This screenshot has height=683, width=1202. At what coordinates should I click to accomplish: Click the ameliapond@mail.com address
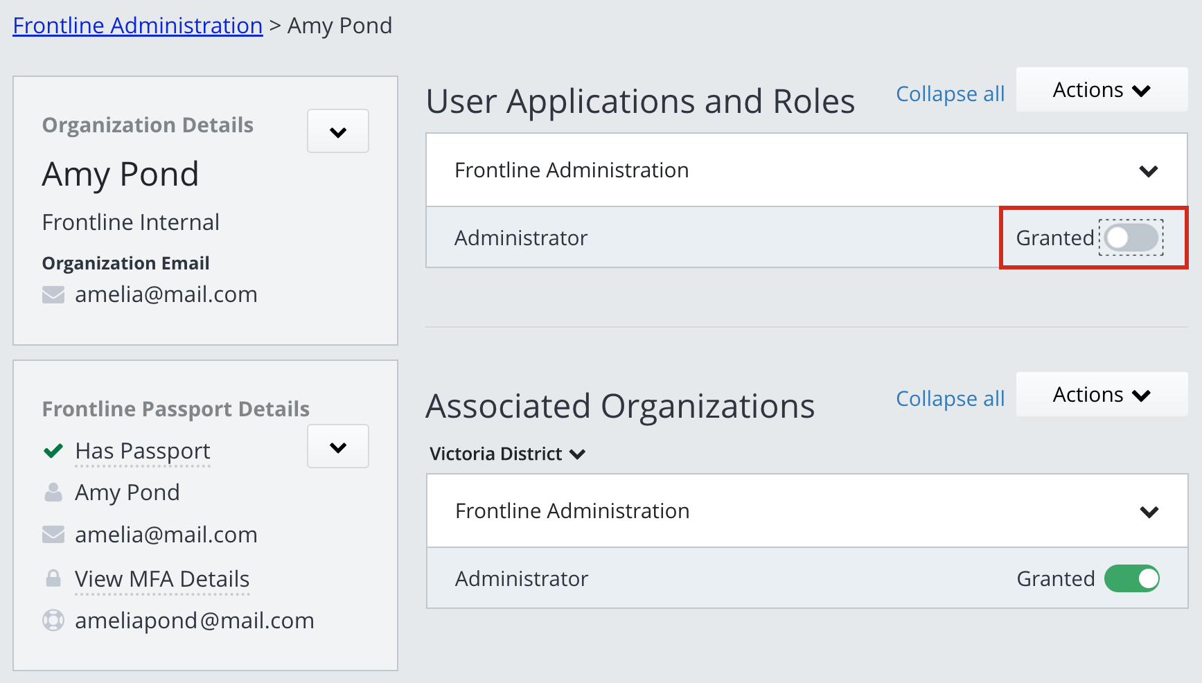[195, 621]
